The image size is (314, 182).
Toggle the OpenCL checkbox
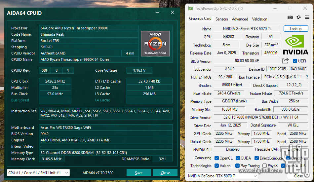[216, 158]
